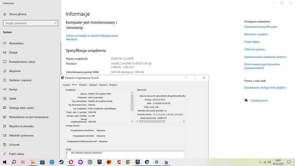Open File Explorer from taskbar

click(x=33, y=162)
